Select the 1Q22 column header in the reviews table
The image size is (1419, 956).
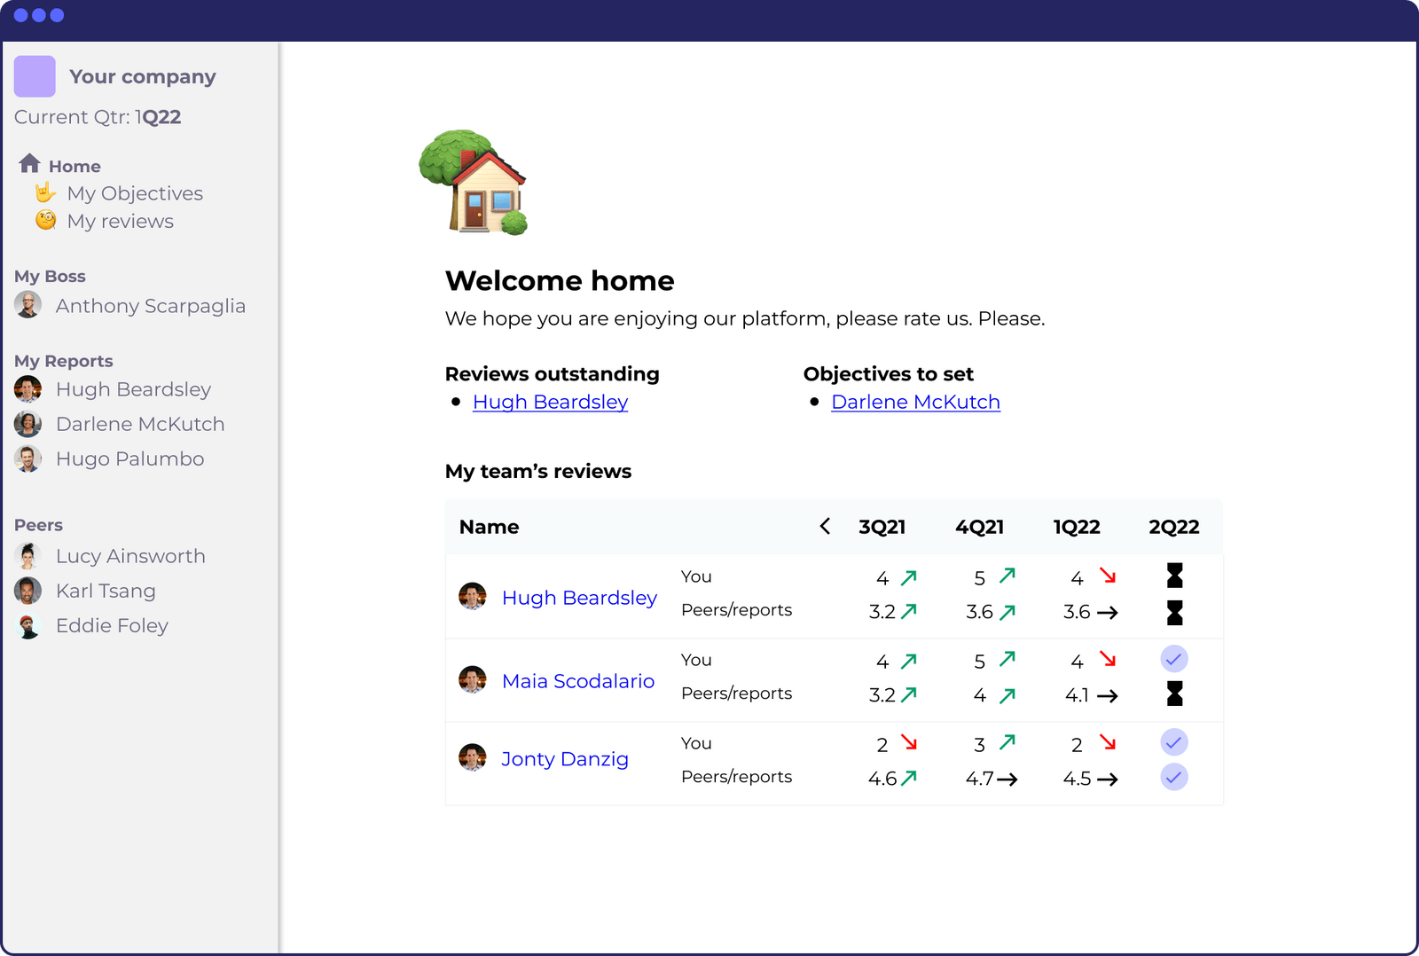[1077, 526]
